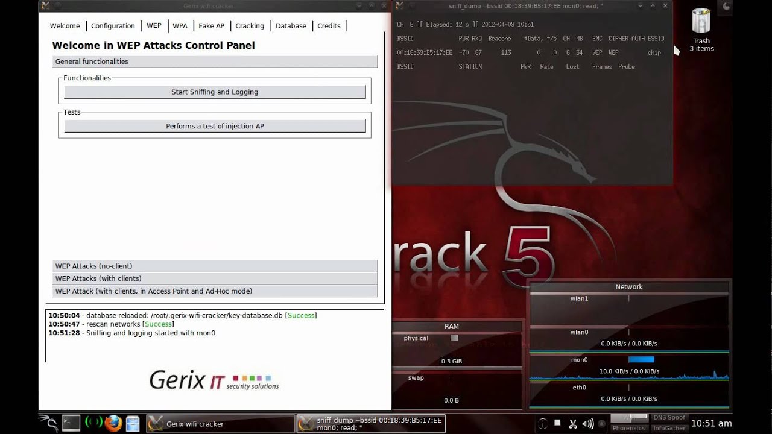This screenshot has height=434, width=772.
Task: Open the scissors clipboard tray icon
Action: 573,424
